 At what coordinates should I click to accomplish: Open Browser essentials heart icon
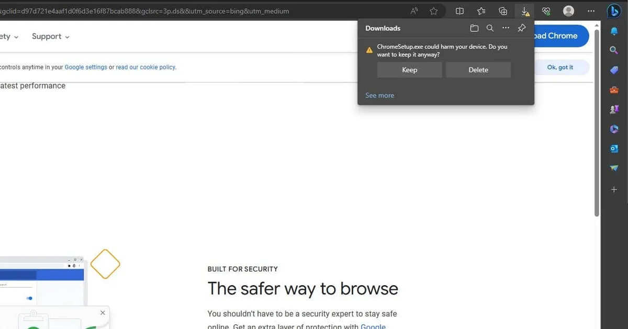point(546,10)
